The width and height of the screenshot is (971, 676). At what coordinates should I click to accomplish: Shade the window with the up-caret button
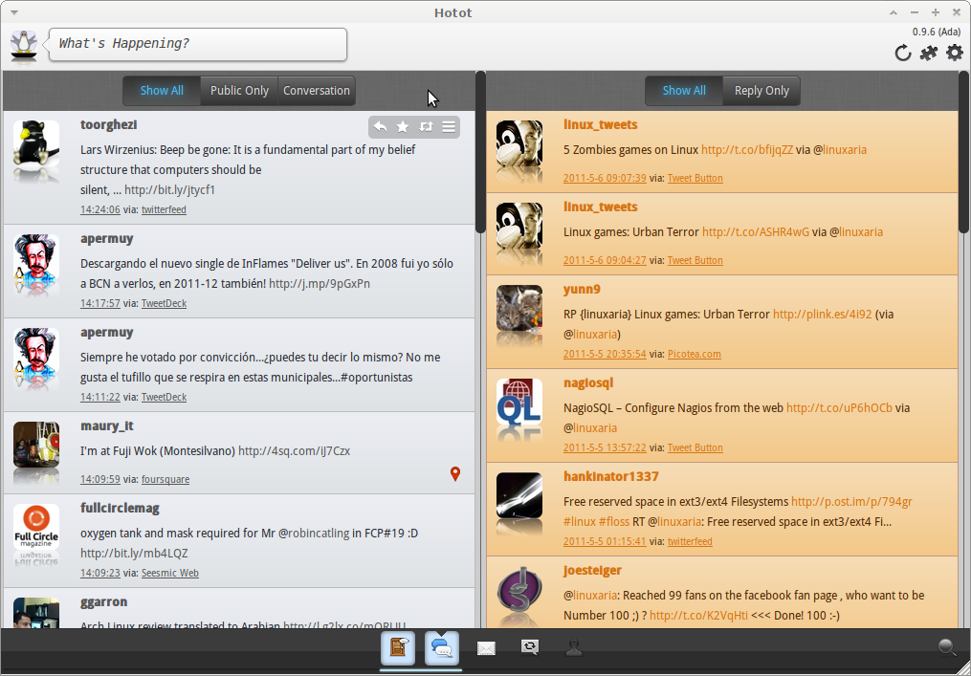click(x=894, y=12)
